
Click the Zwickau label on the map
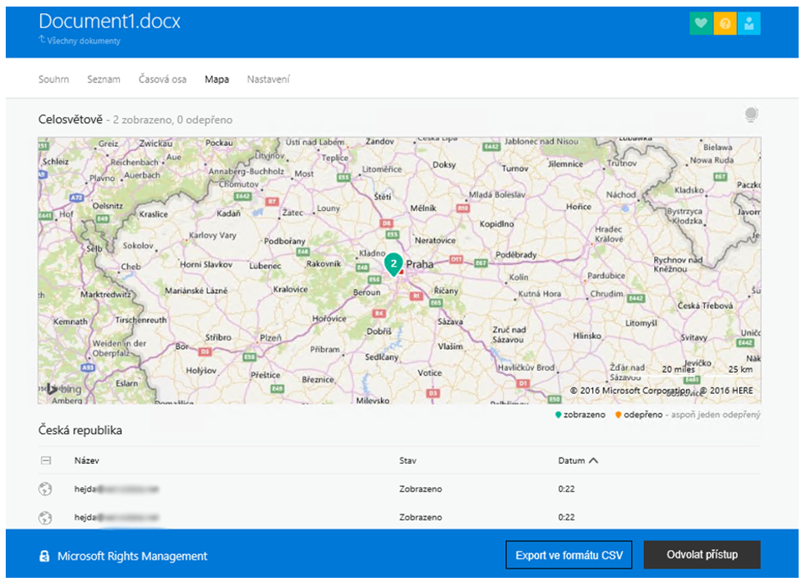click(156, 144)
